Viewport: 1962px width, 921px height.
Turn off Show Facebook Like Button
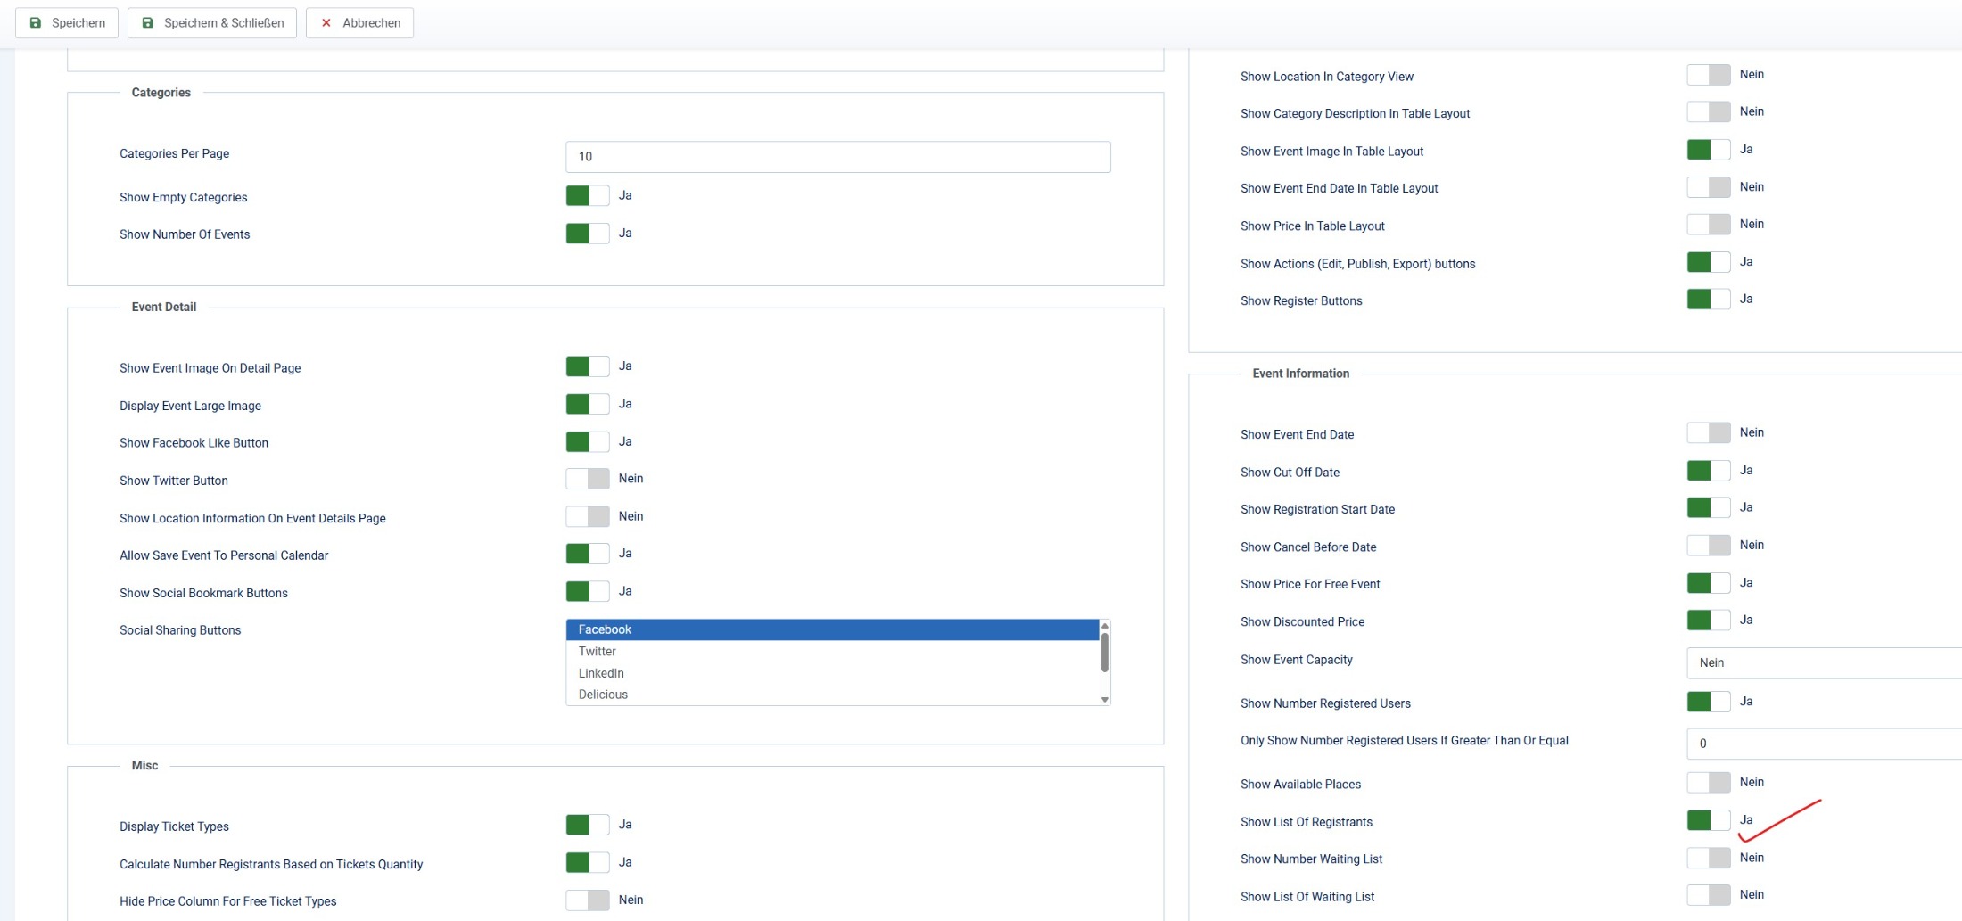pyautogui.click(x=587, y=441)
